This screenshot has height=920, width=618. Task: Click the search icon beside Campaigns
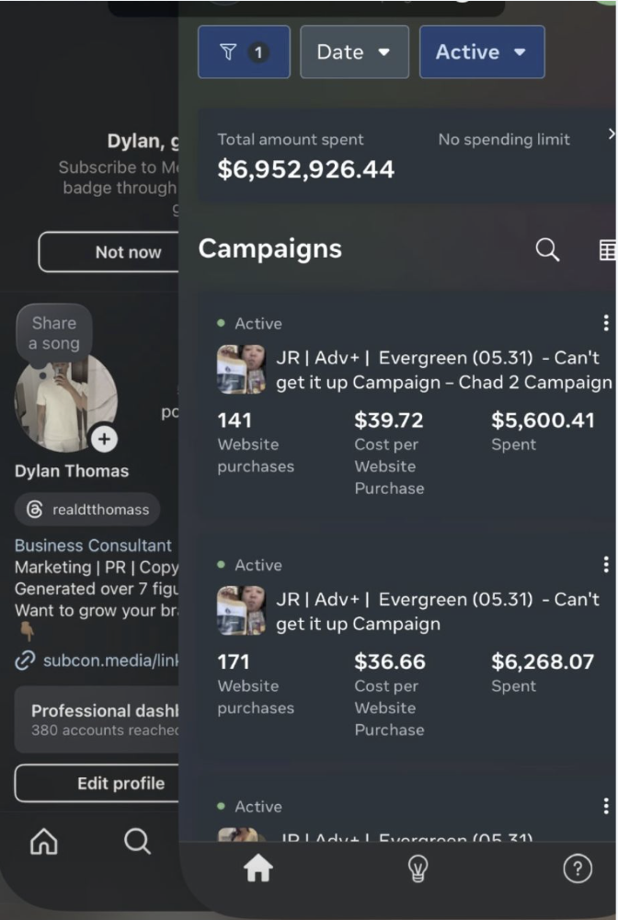547,248
